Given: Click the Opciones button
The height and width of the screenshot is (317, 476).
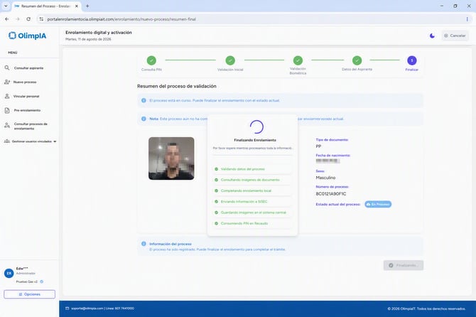Looking at the screenshot, I should coord(29,294).
